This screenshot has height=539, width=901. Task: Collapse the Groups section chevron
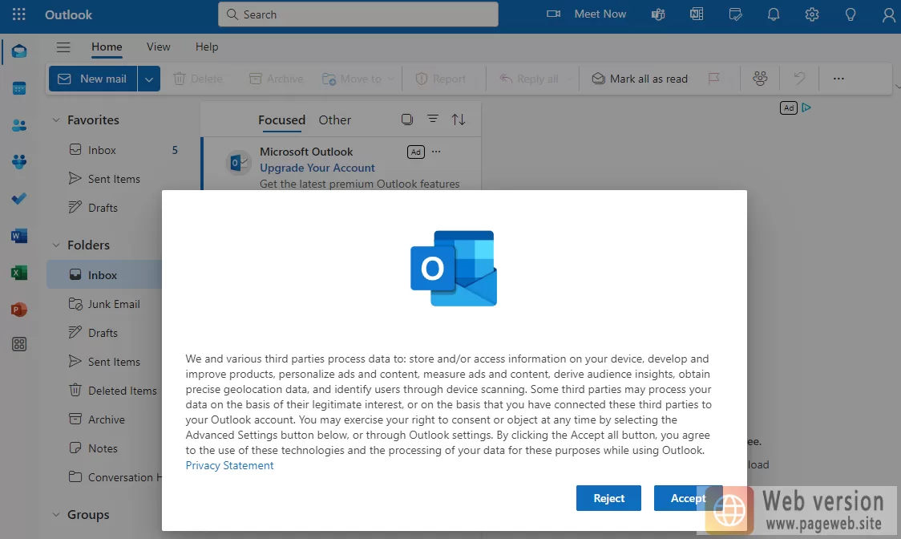[x=56, y=514]
